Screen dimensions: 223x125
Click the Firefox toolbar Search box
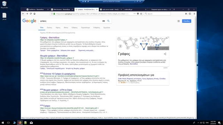(x=157, y=14)
